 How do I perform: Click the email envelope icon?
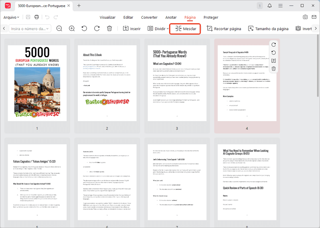314,17
